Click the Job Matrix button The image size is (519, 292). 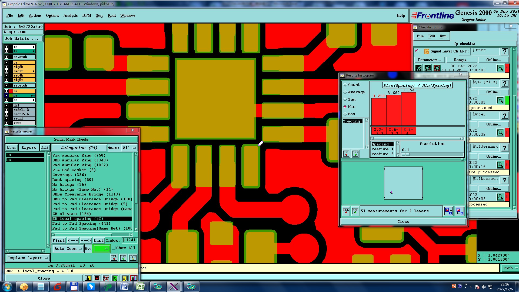tap(23, 39)
